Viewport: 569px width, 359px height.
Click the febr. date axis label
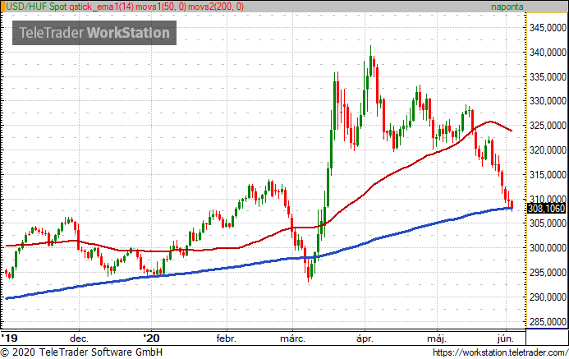226,338
